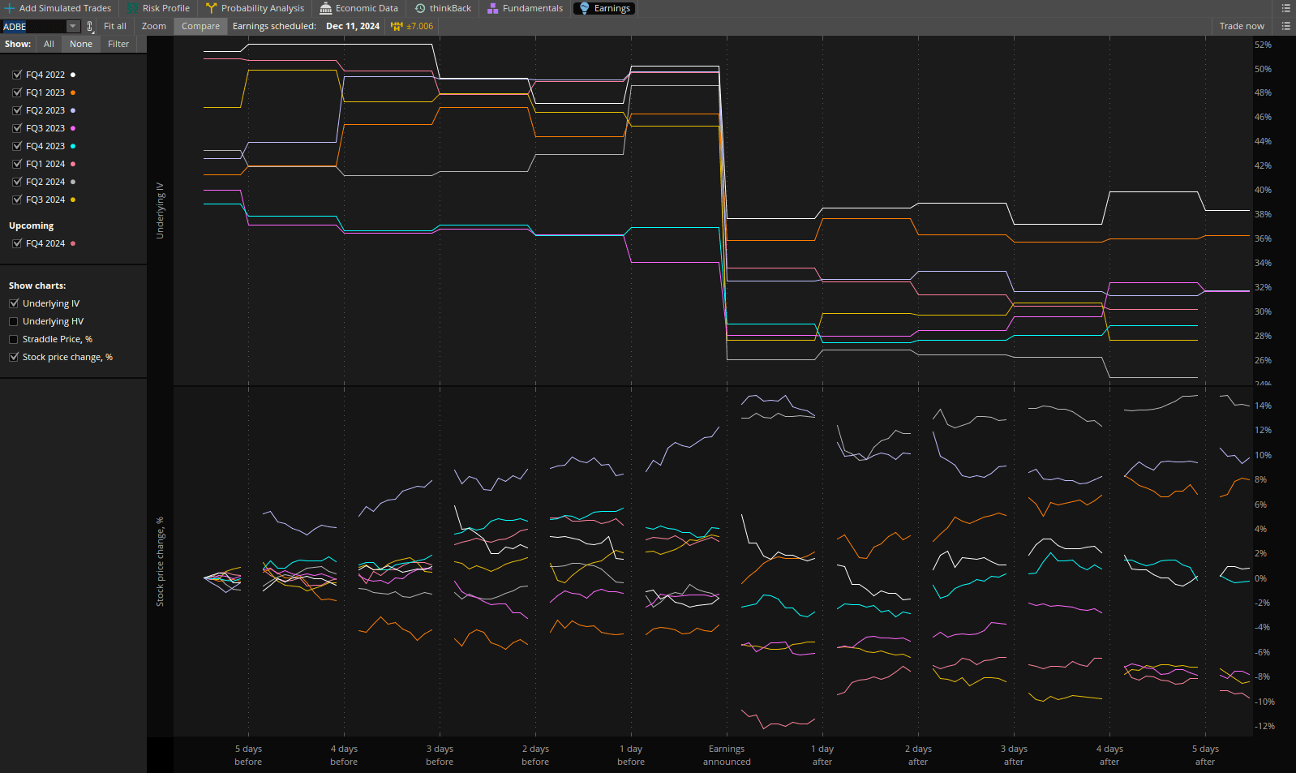This screenshot has height=773, width=1296.
Task: Uncheck the FQ1 2023 checkbox
Action: pyautogui.click(x=17, y=92)
